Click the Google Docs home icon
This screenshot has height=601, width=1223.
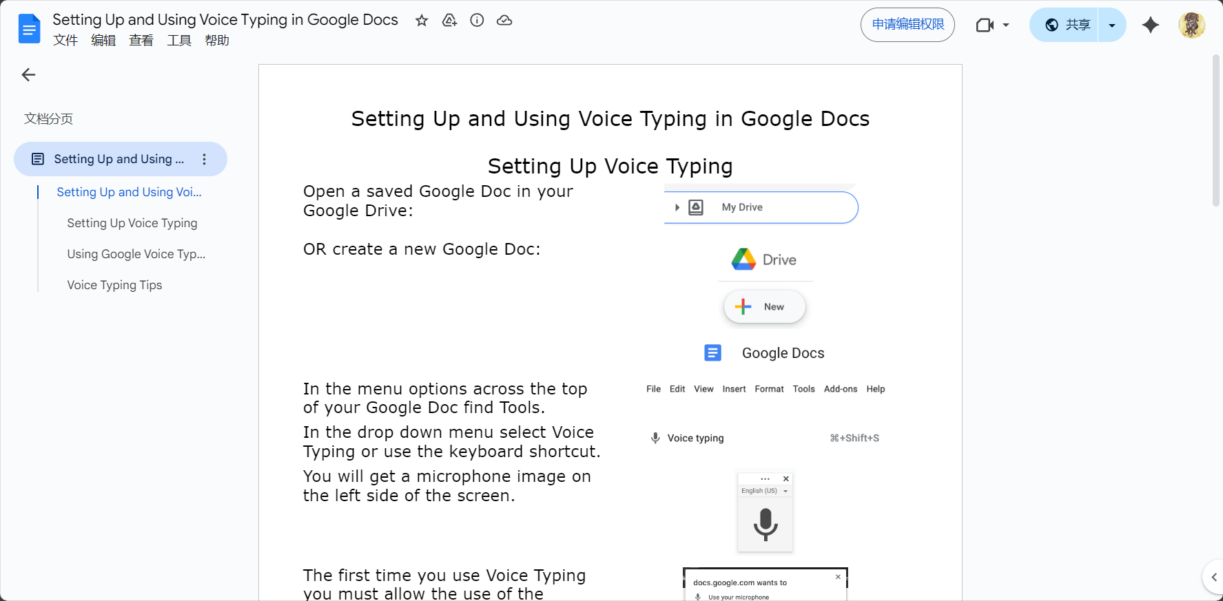click(x=29, y=28)
